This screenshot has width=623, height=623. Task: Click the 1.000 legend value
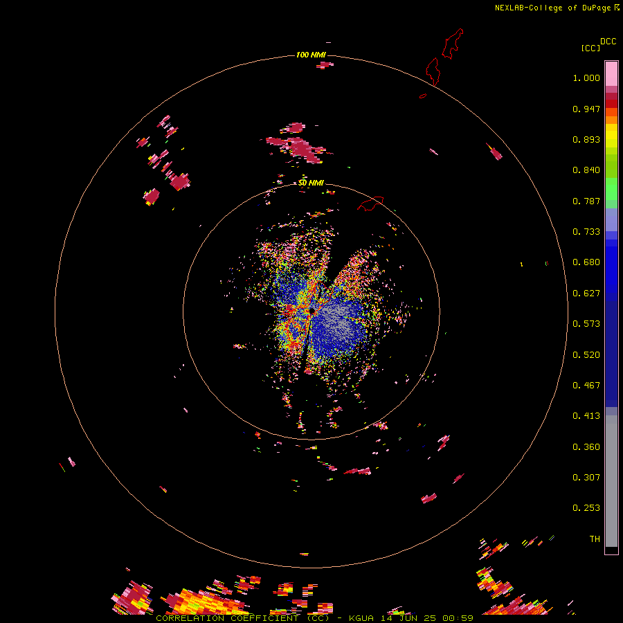(x=586, y=78)
